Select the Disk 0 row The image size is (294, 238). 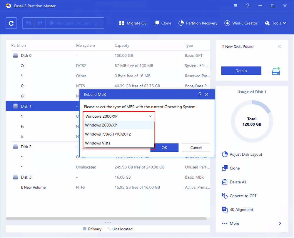[108, 56]
